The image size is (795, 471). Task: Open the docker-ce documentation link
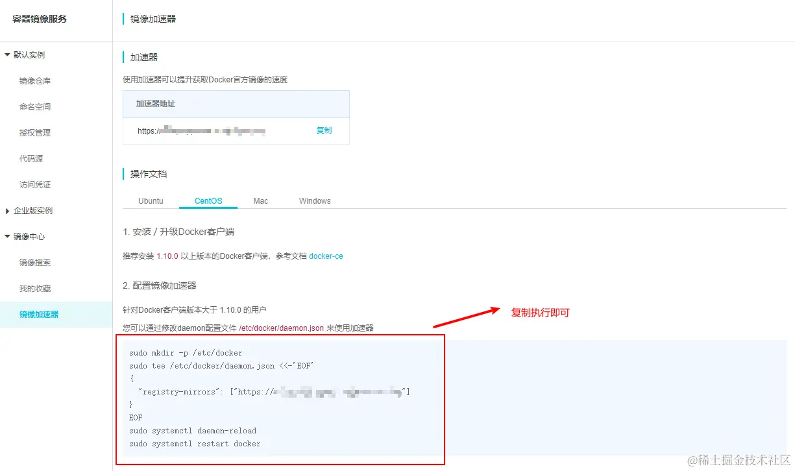tap(326, 256)
